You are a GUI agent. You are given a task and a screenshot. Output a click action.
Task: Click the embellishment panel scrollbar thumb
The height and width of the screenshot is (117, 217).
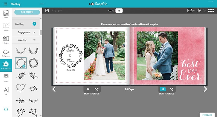[x=41, y=33]
